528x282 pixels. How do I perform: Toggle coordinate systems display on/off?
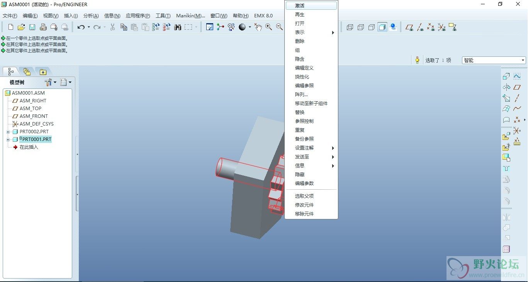tap(442, 27)
